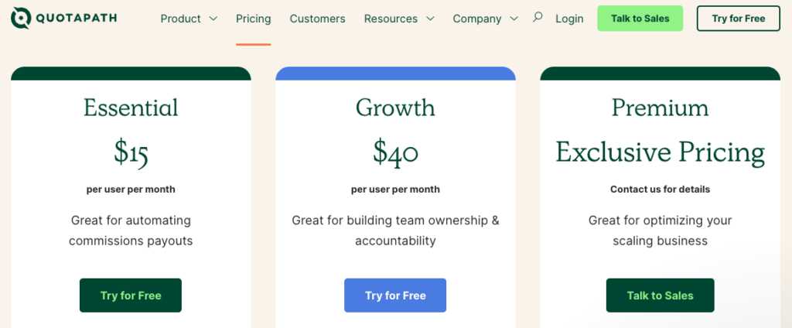Open the search magnifier icon
Viewport: 792px width, 328px height.
[538, 18]
